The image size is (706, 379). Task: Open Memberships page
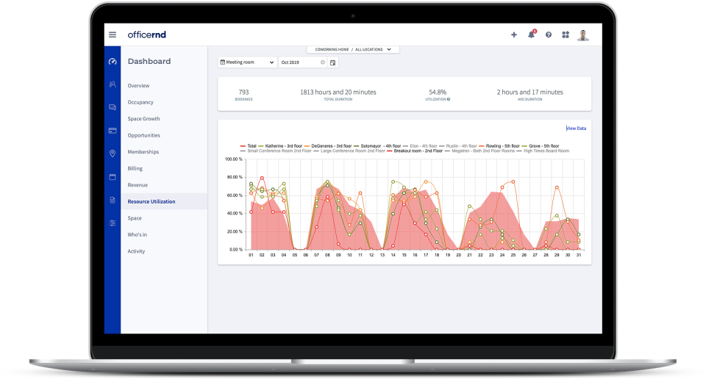(143, 152)
